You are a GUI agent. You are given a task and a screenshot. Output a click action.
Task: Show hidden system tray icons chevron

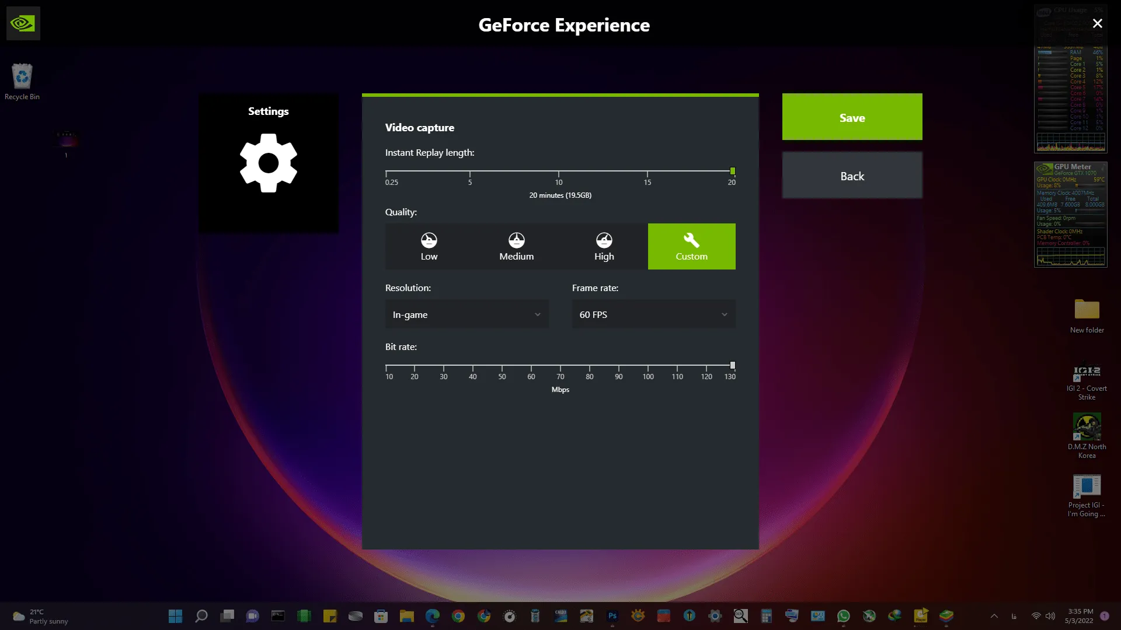(994, 616)
